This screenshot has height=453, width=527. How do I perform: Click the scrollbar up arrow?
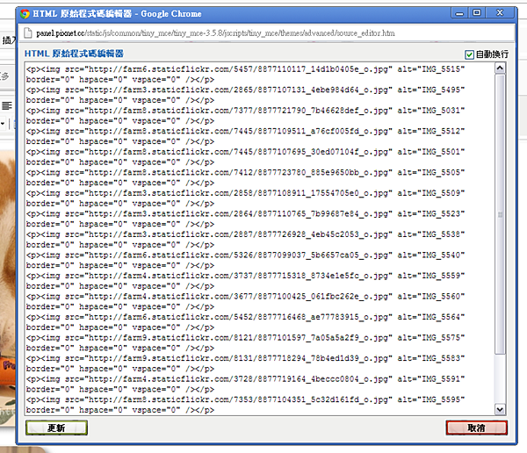pos(500,68)
